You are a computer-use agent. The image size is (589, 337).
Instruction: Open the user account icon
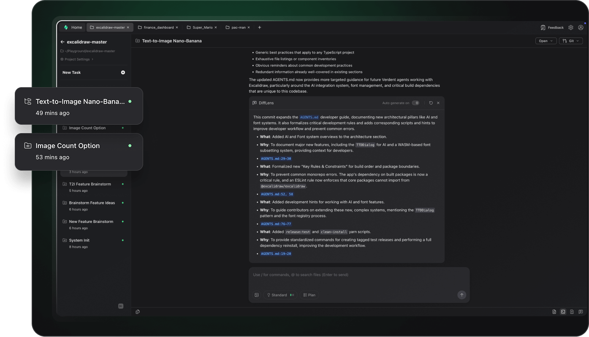581,27
